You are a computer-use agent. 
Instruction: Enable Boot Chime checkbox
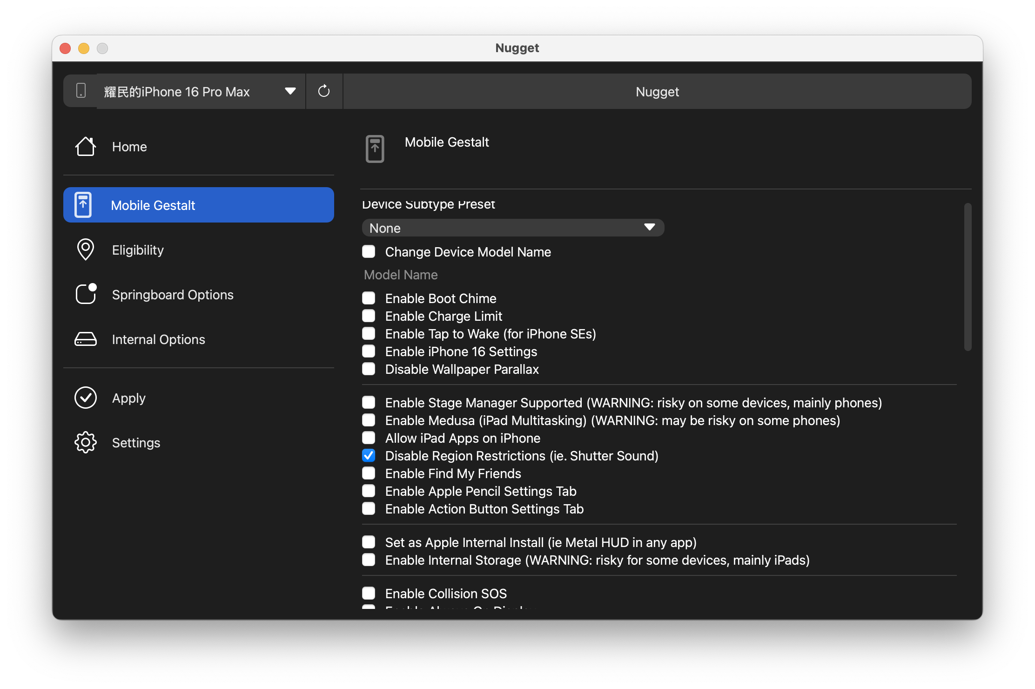tap(369, 298)
